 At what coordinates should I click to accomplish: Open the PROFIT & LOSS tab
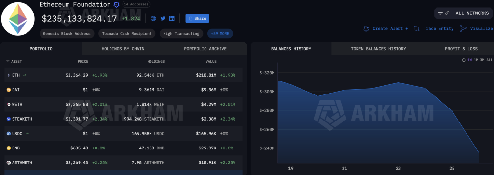point(461,49)
